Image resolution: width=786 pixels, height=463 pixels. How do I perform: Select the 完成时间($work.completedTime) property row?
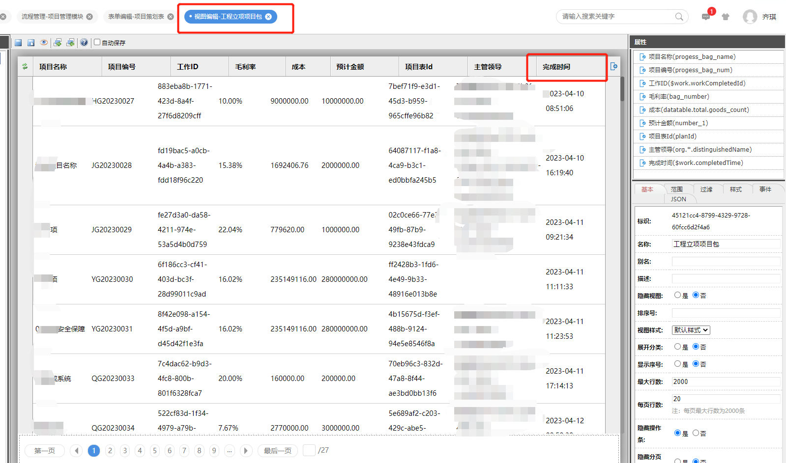(708, 163)
